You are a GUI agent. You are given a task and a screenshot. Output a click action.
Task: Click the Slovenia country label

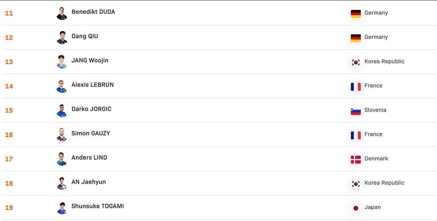pyautogui.click(x=375, y=110)
